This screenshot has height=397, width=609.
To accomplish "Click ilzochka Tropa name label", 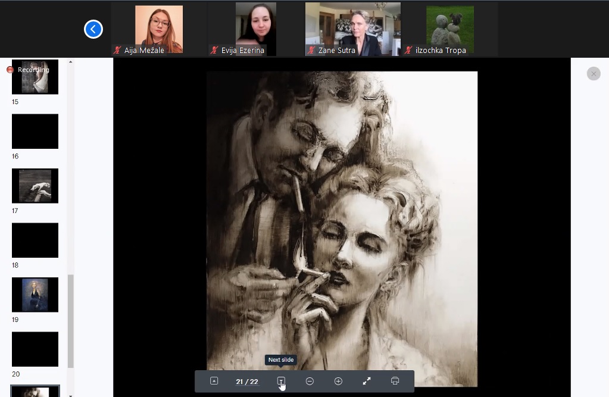I will tap(441, 50).
